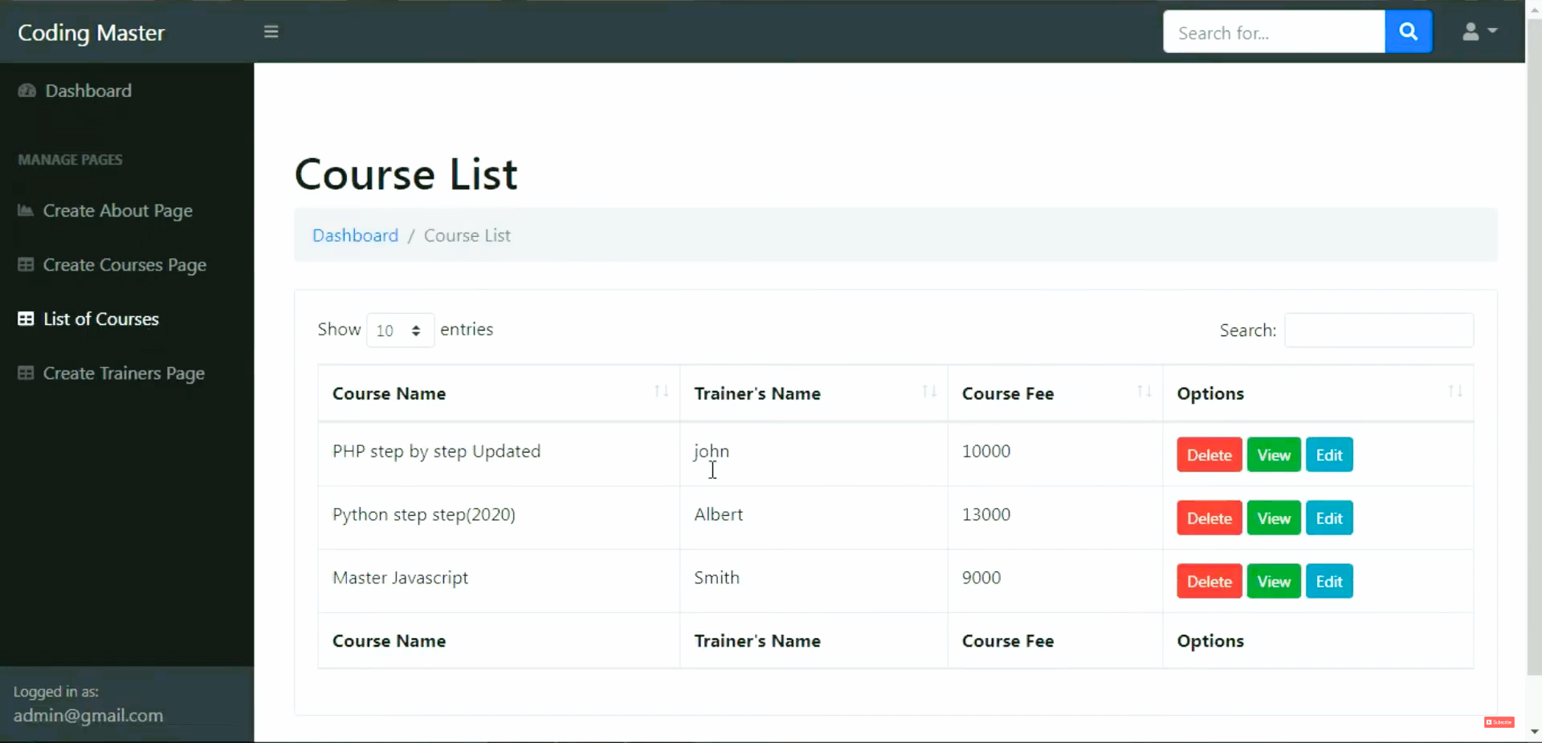Toggle sorting on Course Name column
1542x743 pixels.
tap(660, 392)
